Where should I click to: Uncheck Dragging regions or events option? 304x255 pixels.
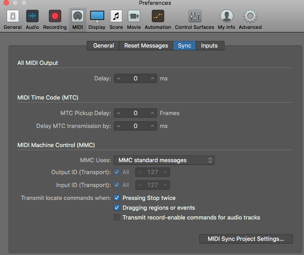(x=117, y=207)
